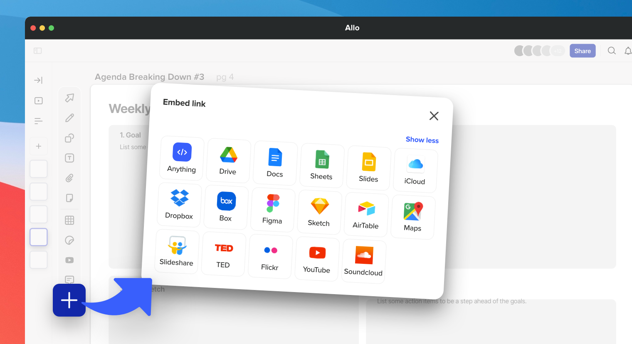Pick the Soundcloud embed option
Image resolution: width=632 pixels, height=344 pixels.
pyautogui.click(x=364, y=261)
